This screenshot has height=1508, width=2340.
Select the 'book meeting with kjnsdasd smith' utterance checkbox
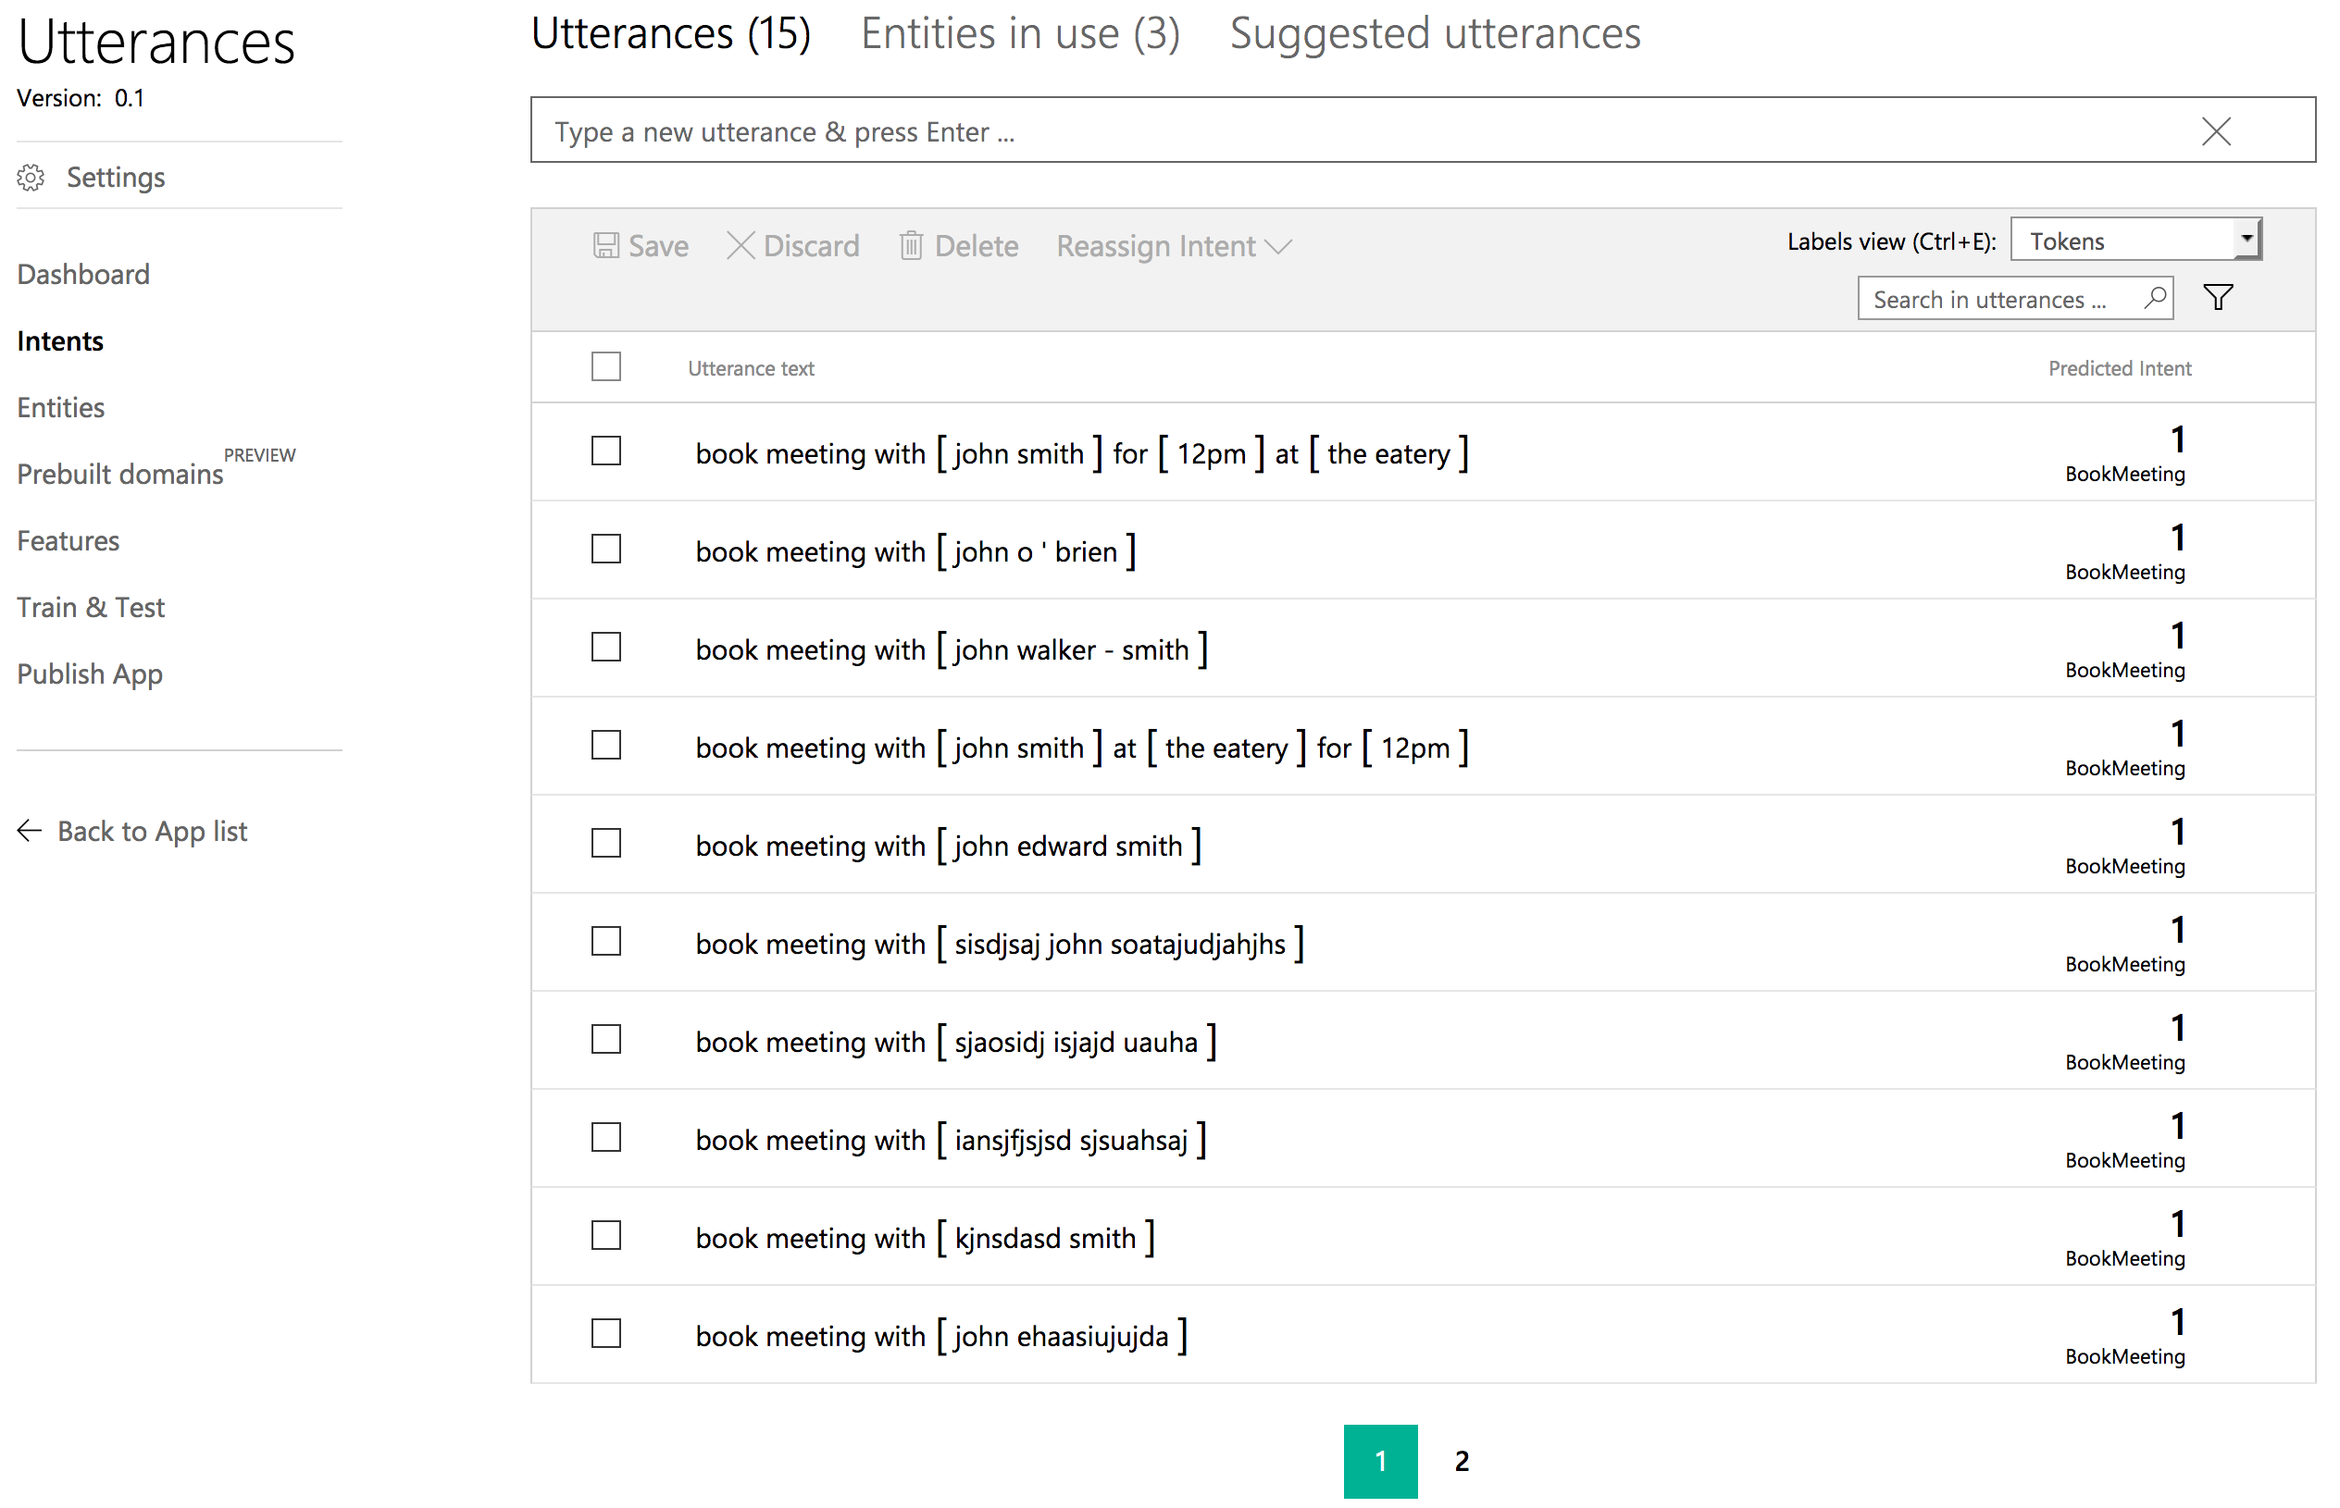coord(605,1236)
